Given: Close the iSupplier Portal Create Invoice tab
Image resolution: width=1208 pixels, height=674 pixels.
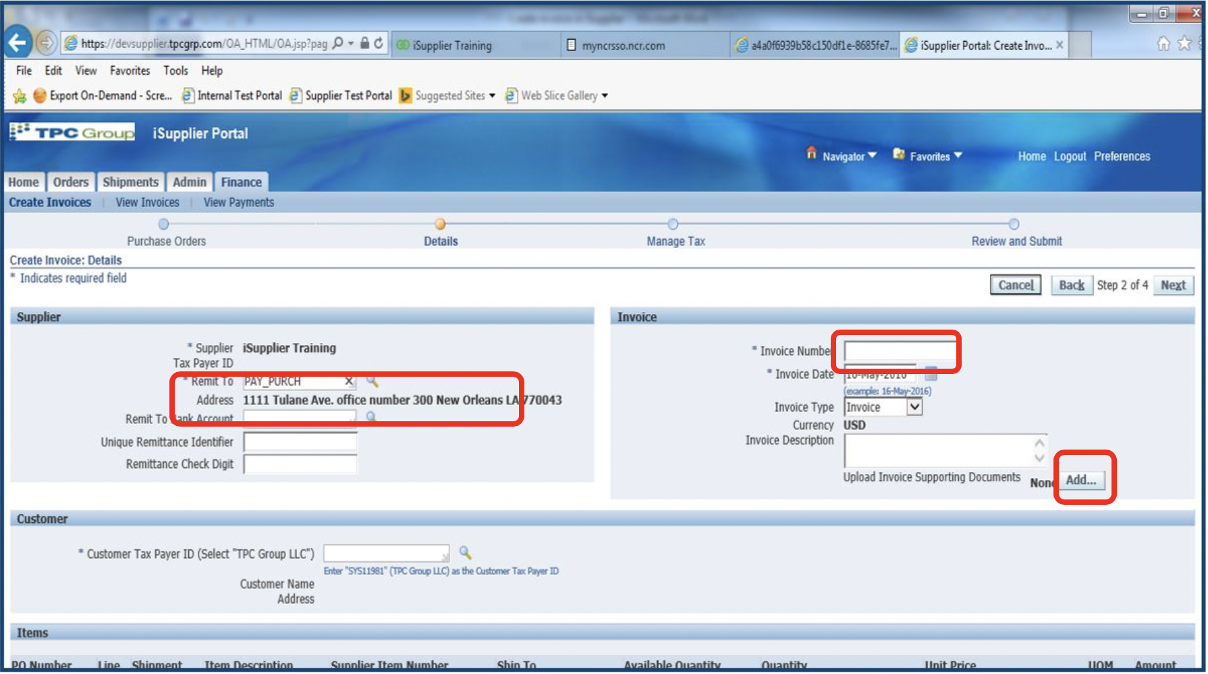Looking at the screenshot, I should (x=1060, y=45).
